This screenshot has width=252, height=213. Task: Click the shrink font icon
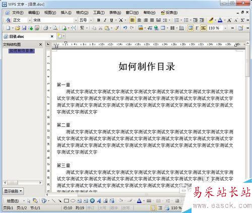coord(236,20)
